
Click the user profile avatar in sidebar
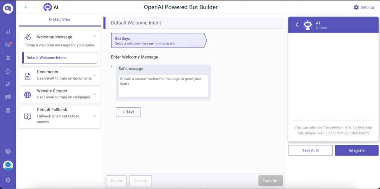point(8,166)
